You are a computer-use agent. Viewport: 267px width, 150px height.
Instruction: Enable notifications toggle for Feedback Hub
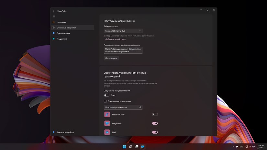tap(155, 114)
